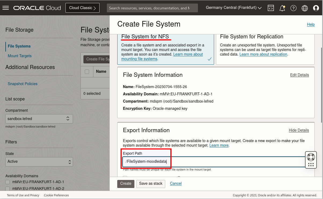Open the Cloud Shell code console icon
The width and height of the screenshot is (323, 199).
click(271, 8)
